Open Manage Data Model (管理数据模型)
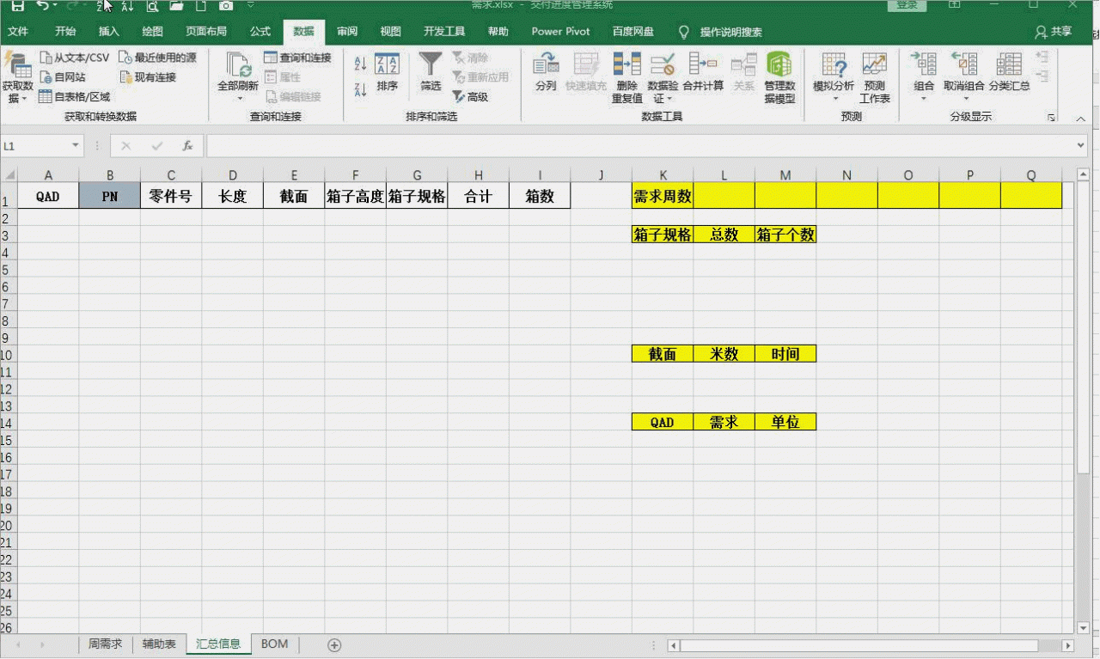 (x=779, y=77)
